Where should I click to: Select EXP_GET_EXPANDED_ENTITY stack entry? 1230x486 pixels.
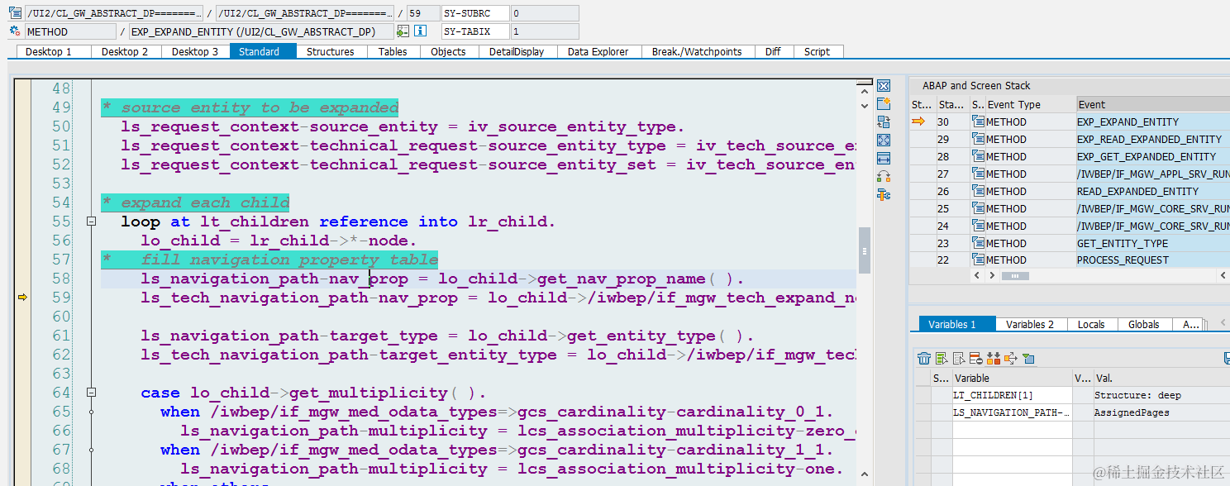point(1152,156)
